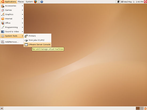Switch to the second gray workspace

[x=142, y=108]
